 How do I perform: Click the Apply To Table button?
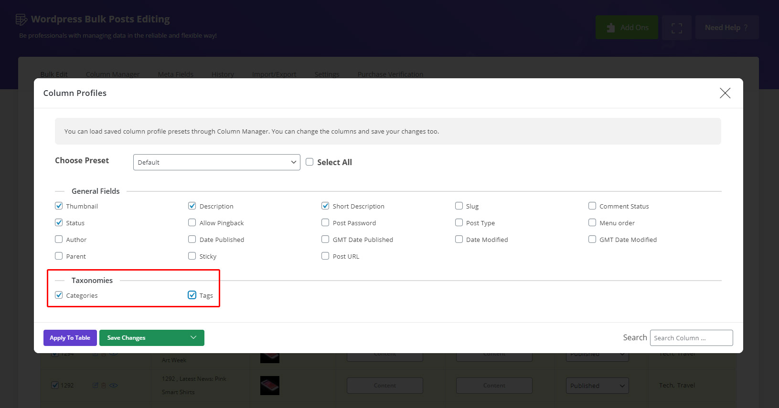pos(70,338)
